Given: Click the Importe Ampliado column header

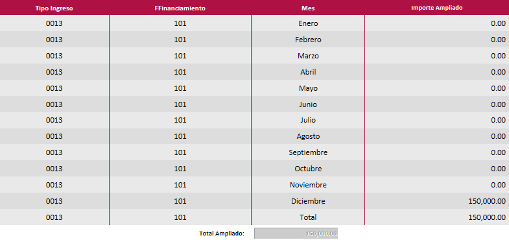Looking at the screenshot, I should coord(436,8).
